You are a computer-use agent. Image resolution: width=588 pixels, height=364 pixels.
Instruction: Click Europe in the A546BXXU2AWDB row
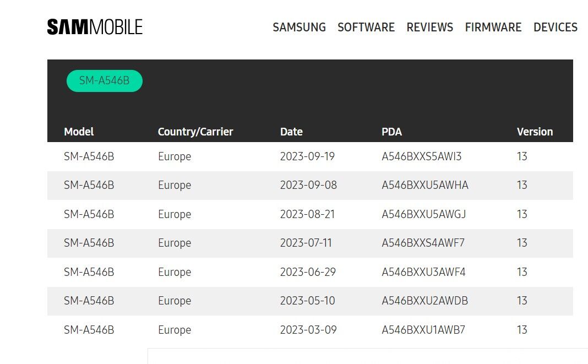click(x=175, y=301)
